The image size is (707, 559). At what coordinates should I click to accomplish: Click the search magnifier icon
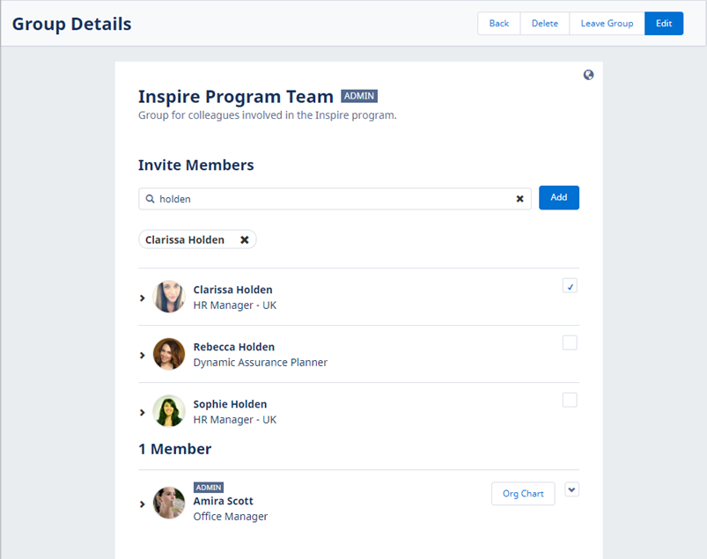click(151, 199)
